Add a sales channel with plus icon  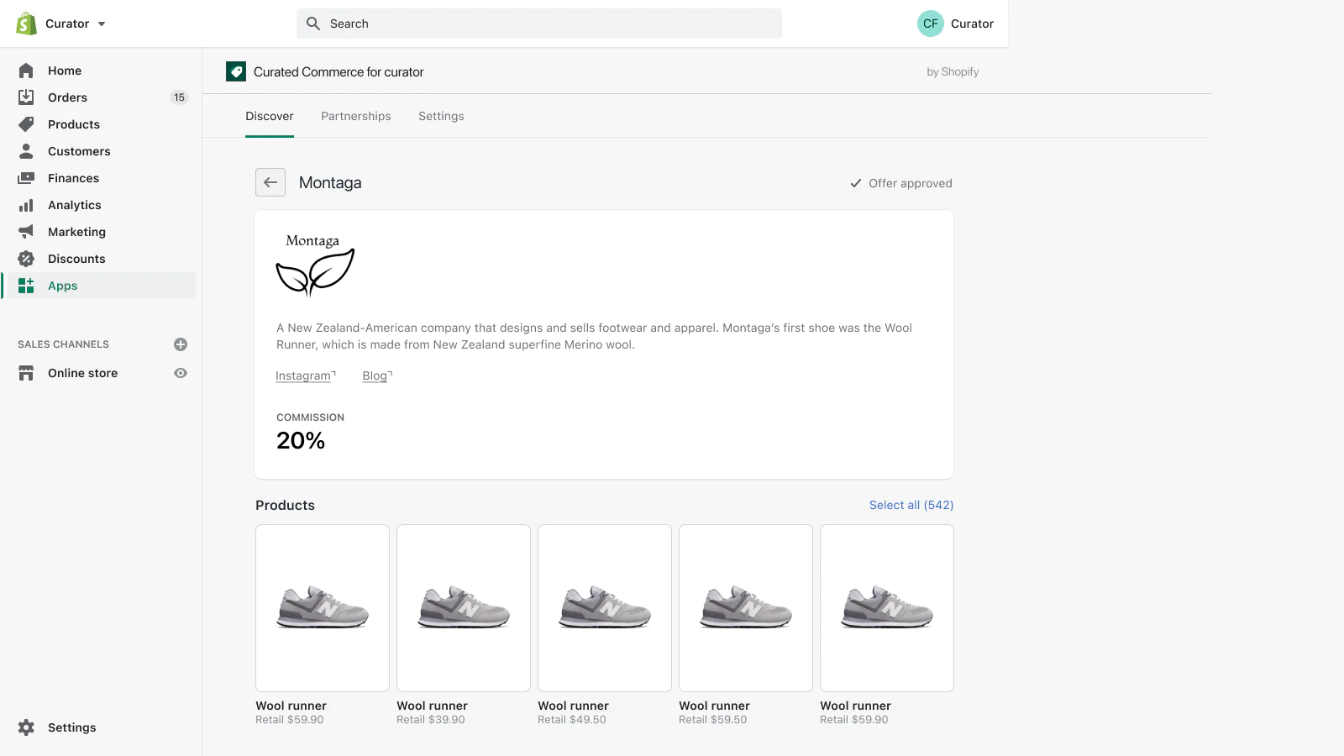coord(181,344)
